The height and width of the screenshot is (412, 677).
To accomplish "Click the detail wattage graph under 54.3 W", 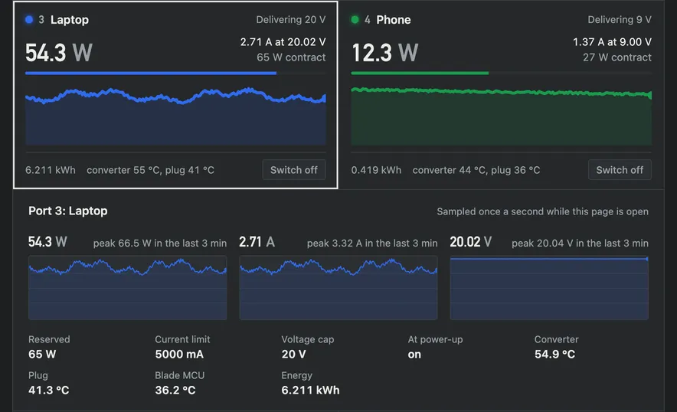I will coord(128,288).
